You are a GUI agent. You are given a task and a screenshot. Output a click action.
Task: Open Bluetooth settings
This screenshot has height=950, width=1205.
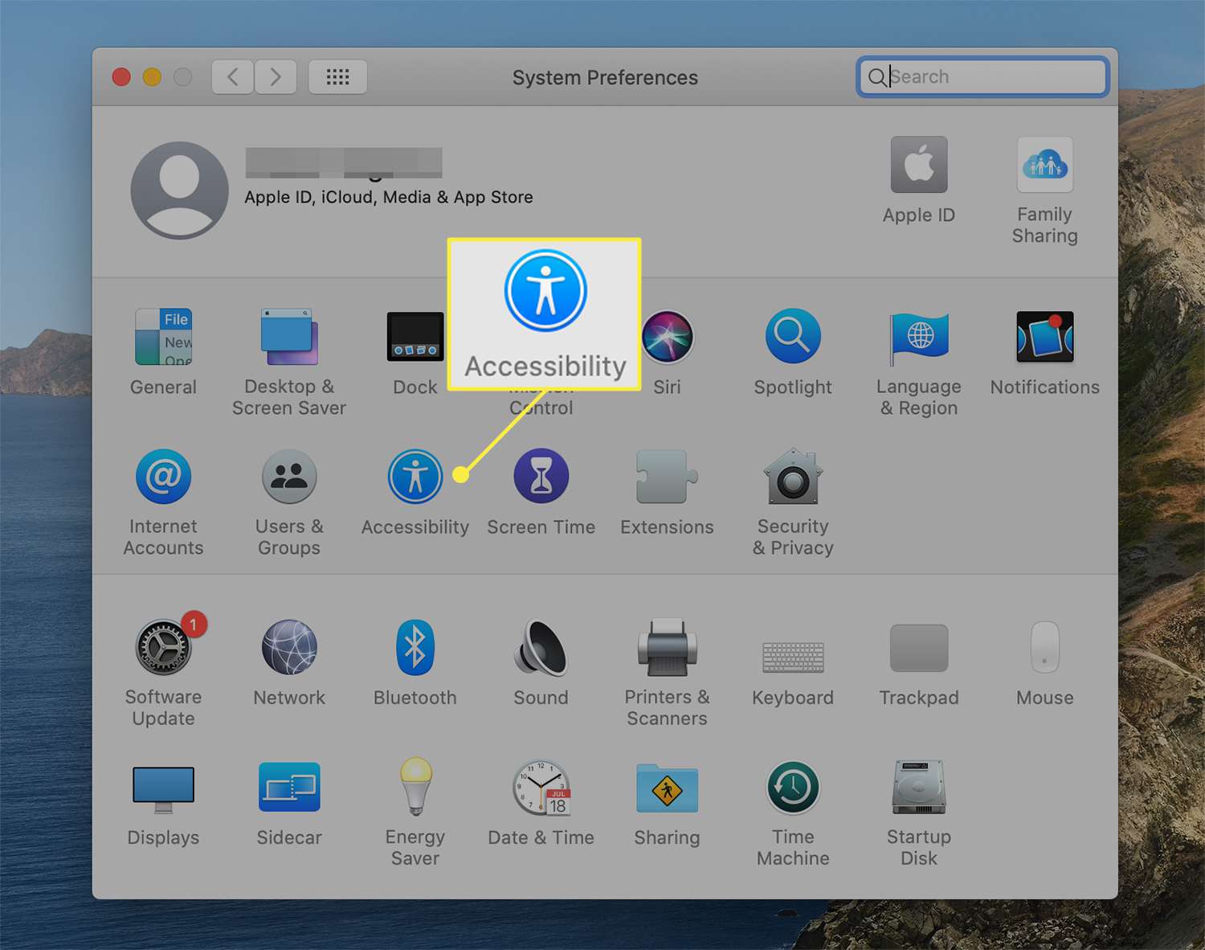pyautogui.click(x=415, y=649)
